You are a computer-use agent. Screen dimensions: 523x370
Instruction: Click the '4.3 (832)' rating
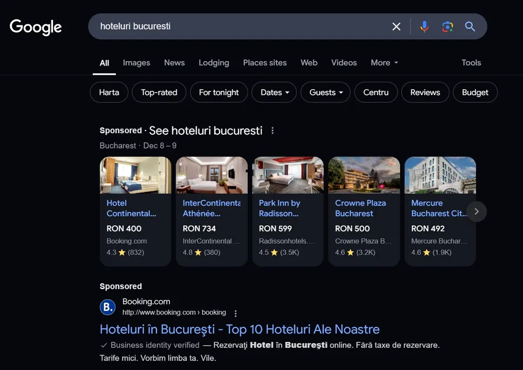click(x=125, y=253)
